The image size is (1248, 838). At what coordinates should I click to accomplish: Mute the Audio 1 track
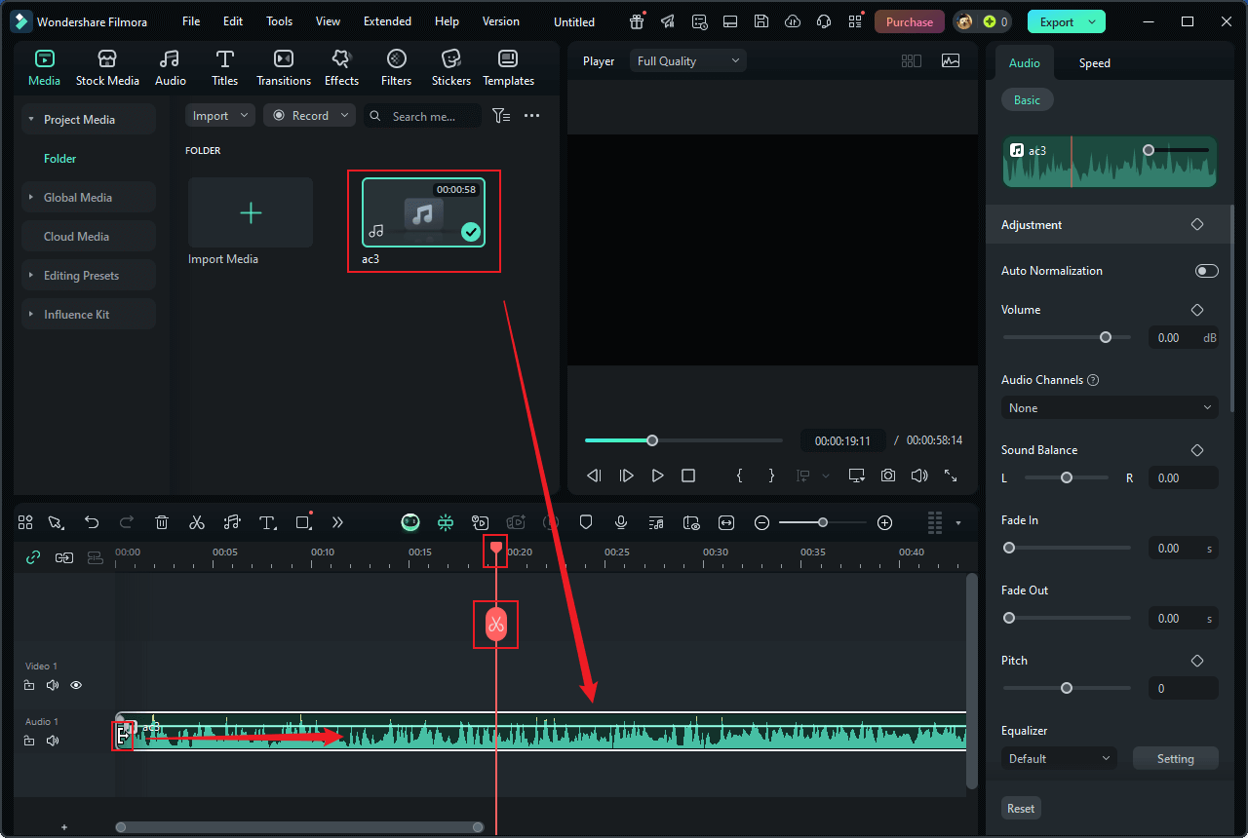point(53,741)
